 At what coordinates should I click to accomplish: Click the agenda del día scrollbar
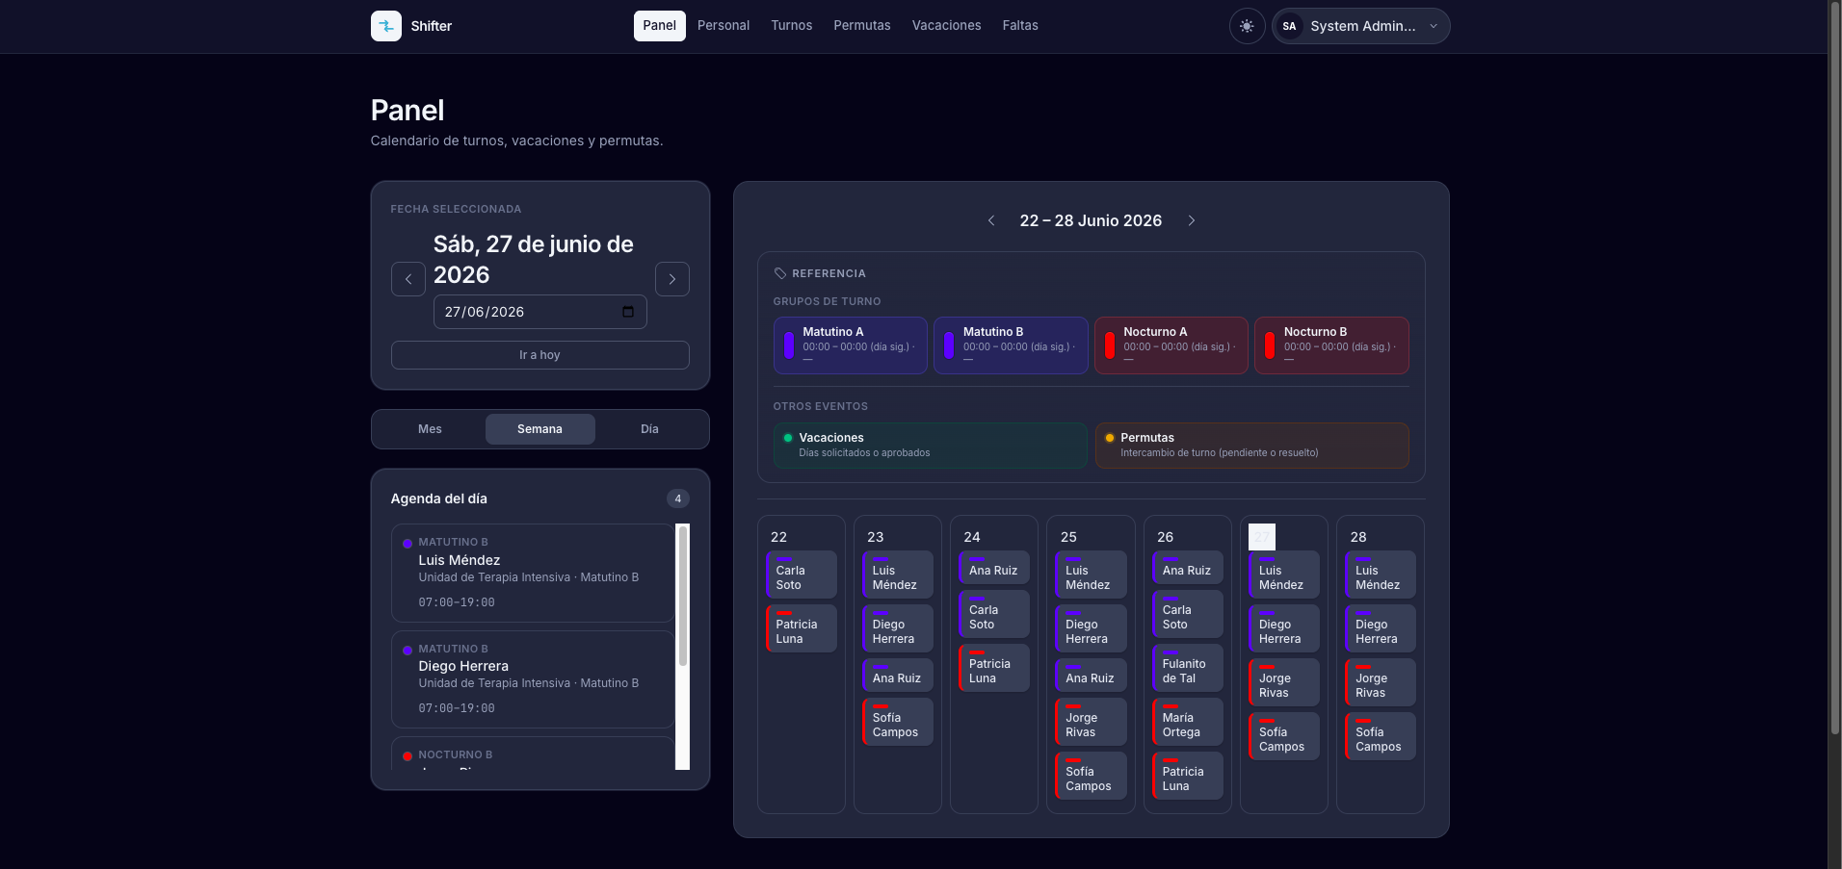point(683,597)
